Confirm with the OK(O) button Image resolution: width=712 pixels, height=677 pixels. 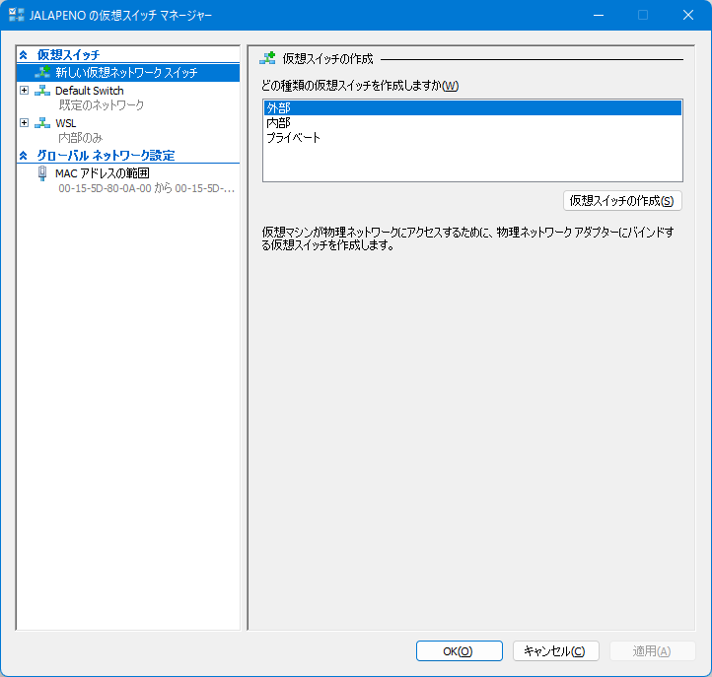(x=460, y=651)
